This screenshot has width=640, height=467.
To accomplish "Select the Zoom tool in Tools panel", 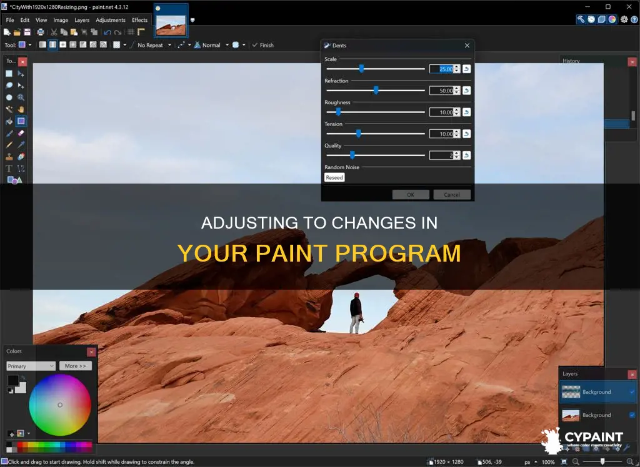I will tap(21, 97).
